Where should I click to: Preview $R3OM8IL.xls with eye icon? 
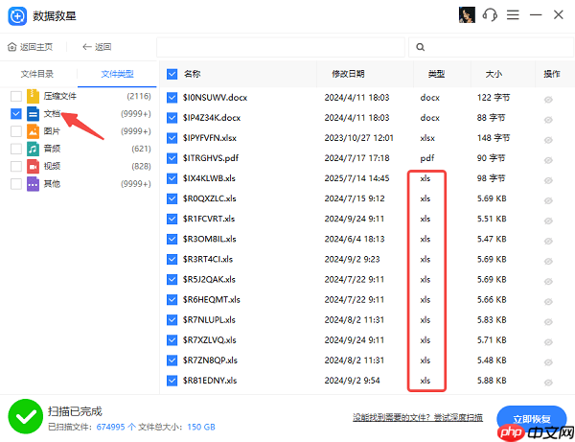(x=548, y=241)
